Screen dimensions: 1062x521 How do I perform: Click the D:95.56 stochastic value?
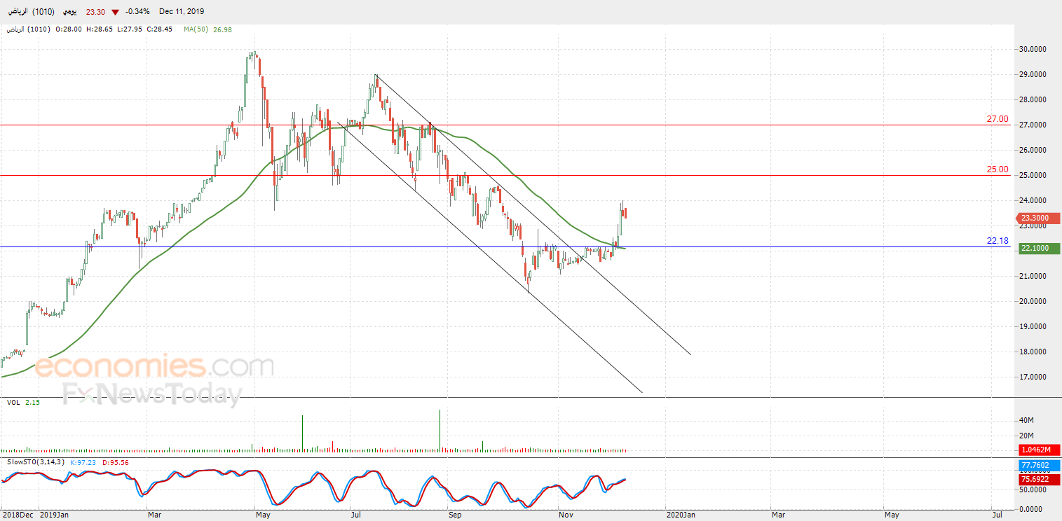pyautogui.click(x=116, y=462)
